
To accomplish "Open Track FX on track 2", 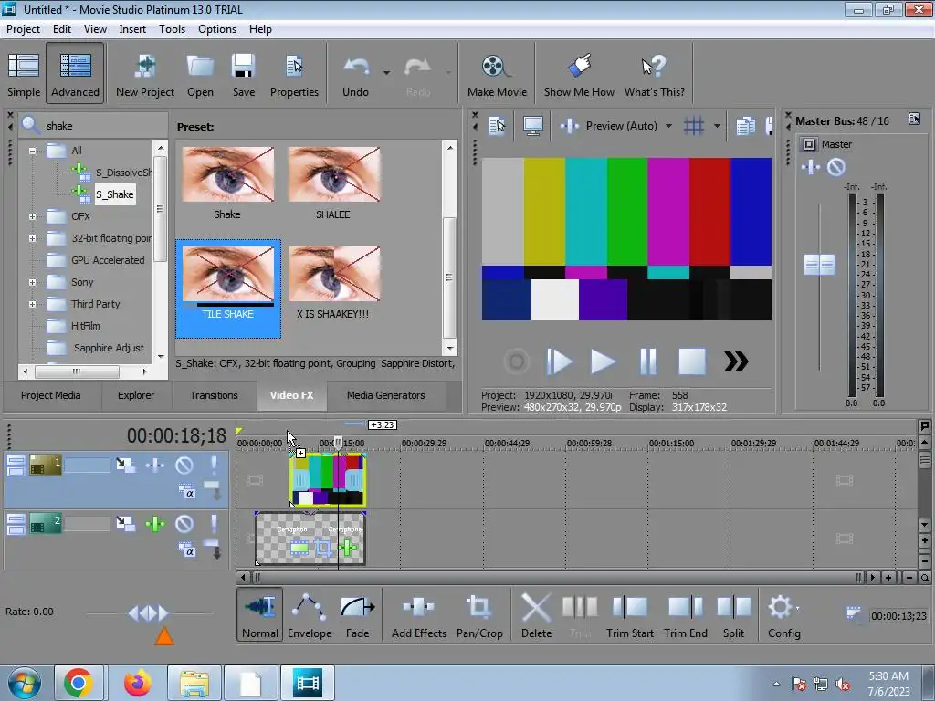I will click(x=155, y=524).
